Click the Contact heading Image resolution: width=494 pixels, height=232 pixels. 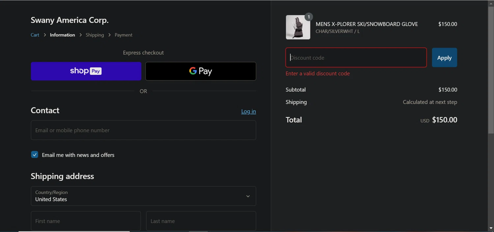point(45,110)
